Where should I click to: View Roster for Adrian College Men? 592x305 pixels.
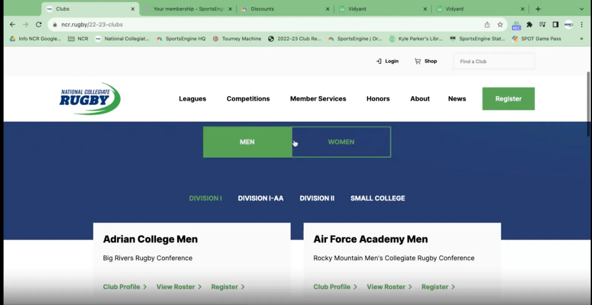(179, 287)
